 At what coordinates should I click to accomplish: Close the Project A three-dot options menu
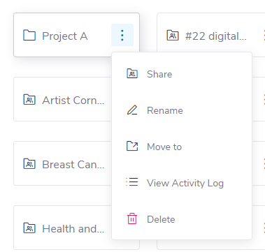pyautogui.click(x=122, y=35)
